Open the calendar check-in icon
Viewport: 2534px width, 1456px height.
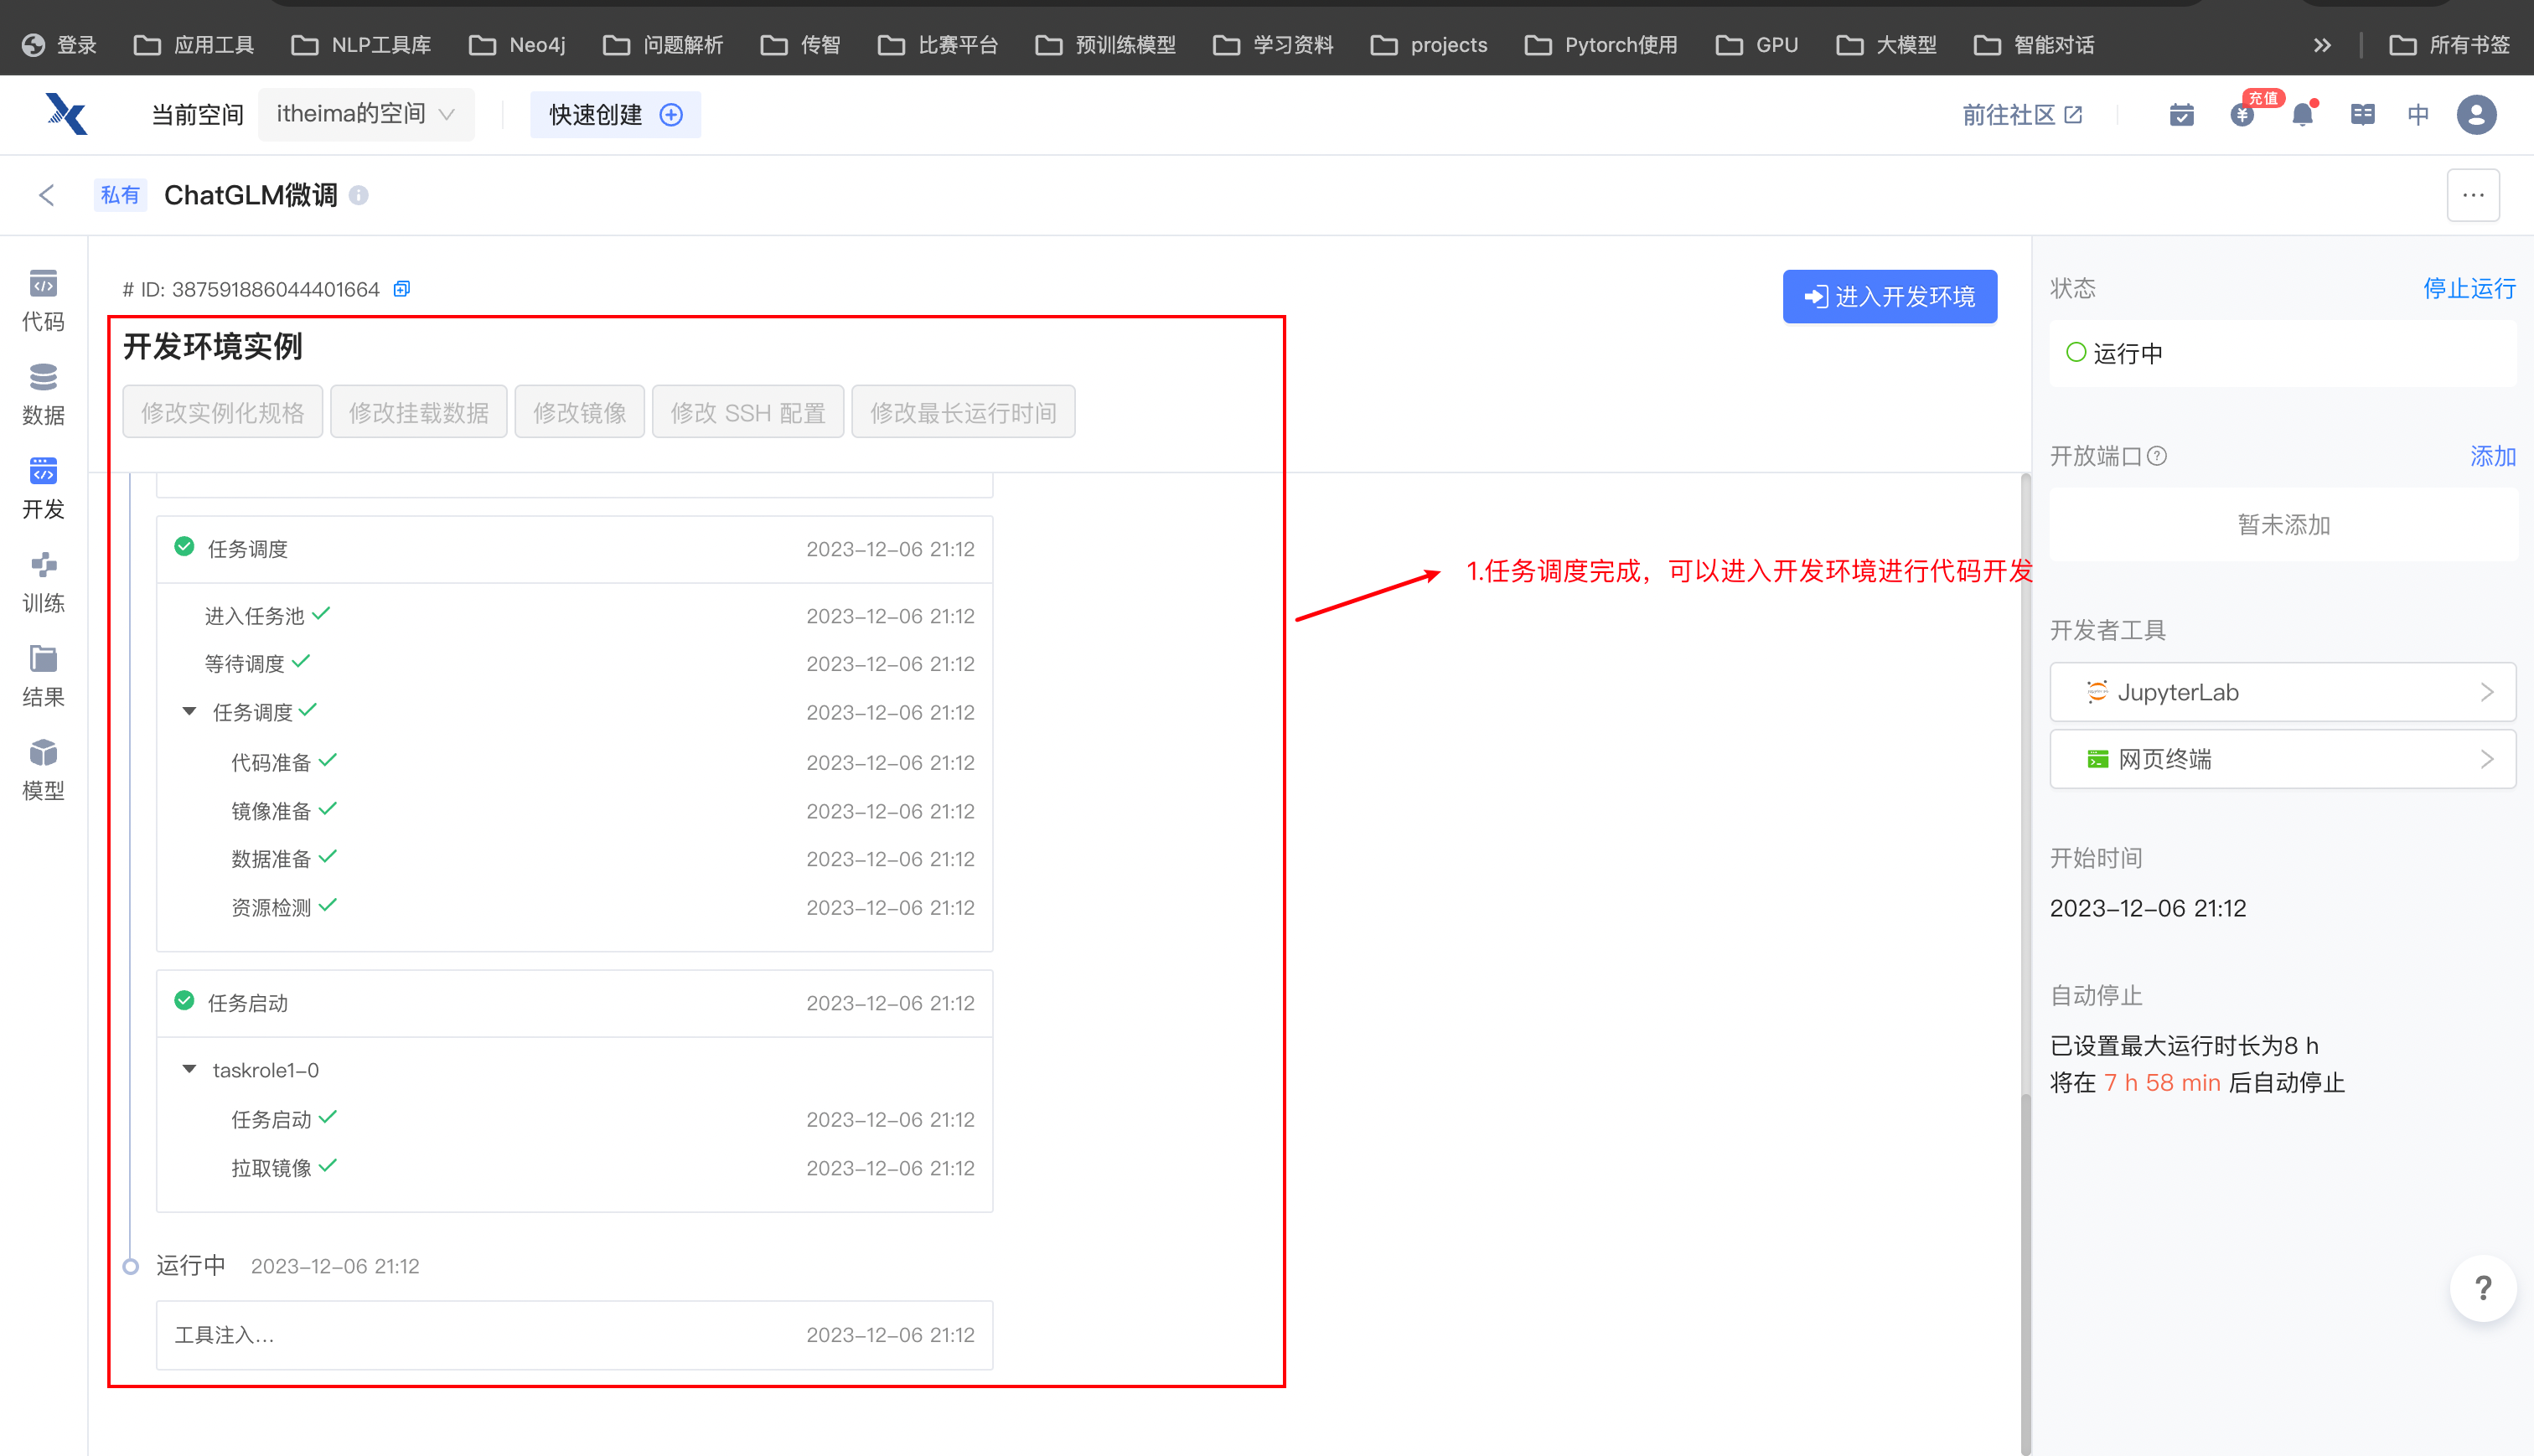tap(2182, 115)
